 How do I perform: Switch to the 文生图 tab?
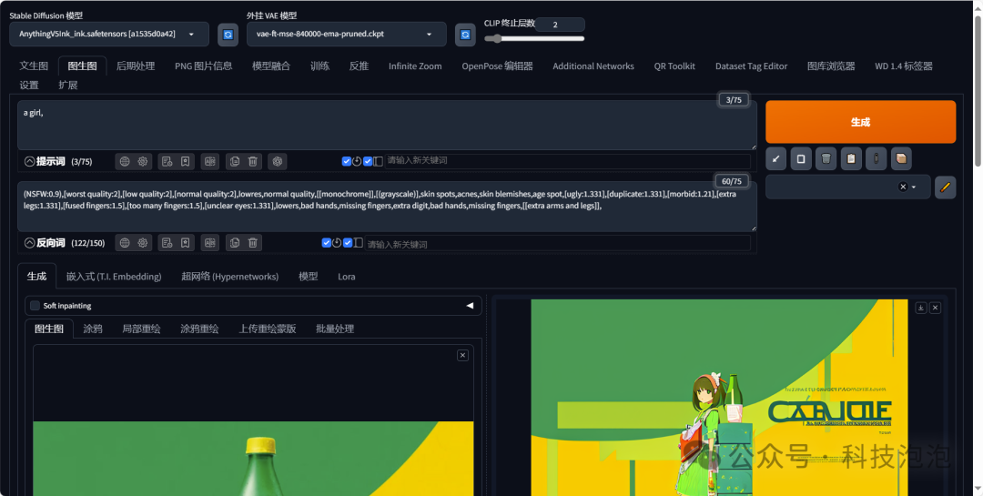(x=34, y=66)
